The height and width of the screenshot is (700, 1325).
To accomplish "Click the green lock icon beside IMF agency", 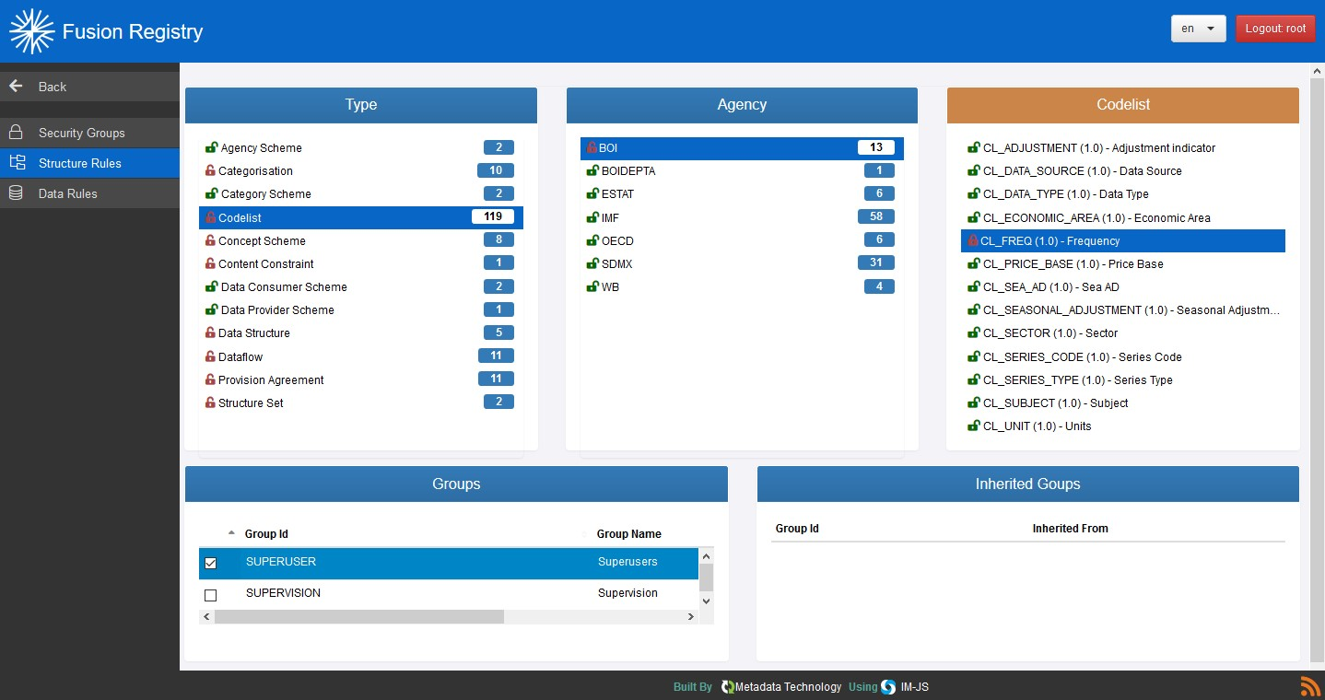I will coord(592,218).
